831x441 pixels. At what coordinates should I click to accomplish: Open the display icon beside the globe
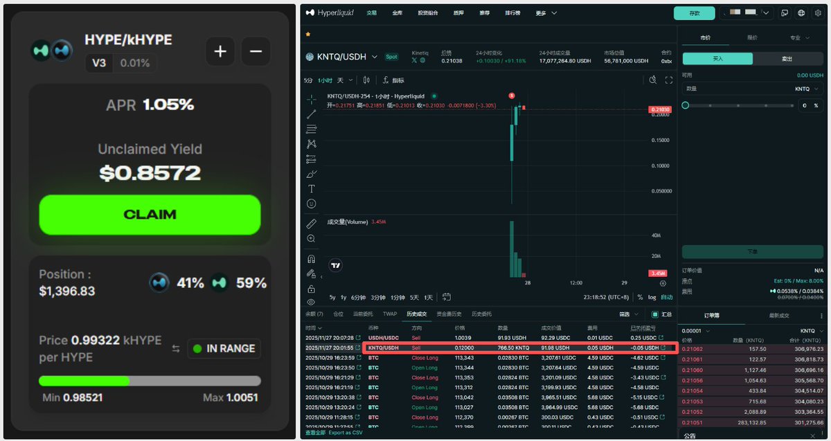click(x=785, y=12)
